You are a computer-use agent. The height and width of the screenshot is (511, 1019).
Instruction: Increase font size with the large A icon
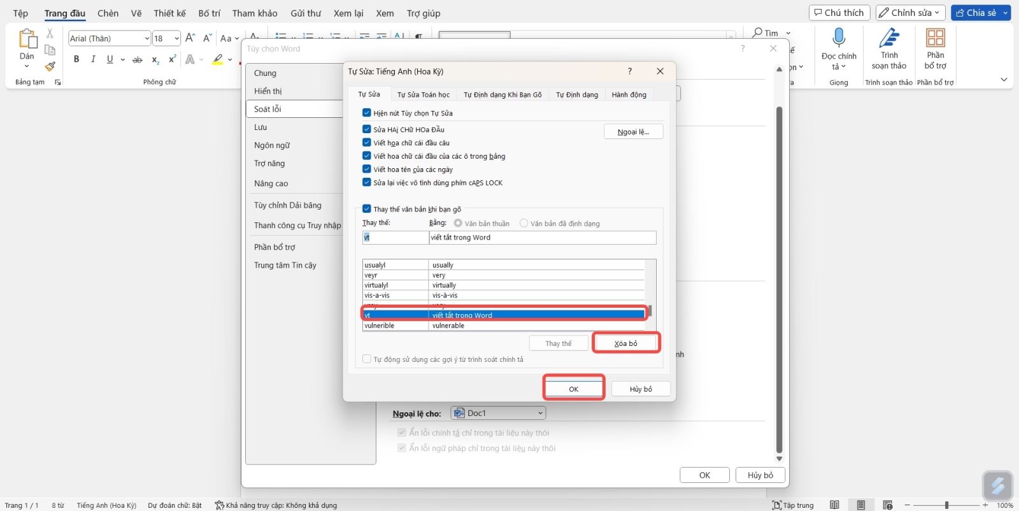coord(190,38)
